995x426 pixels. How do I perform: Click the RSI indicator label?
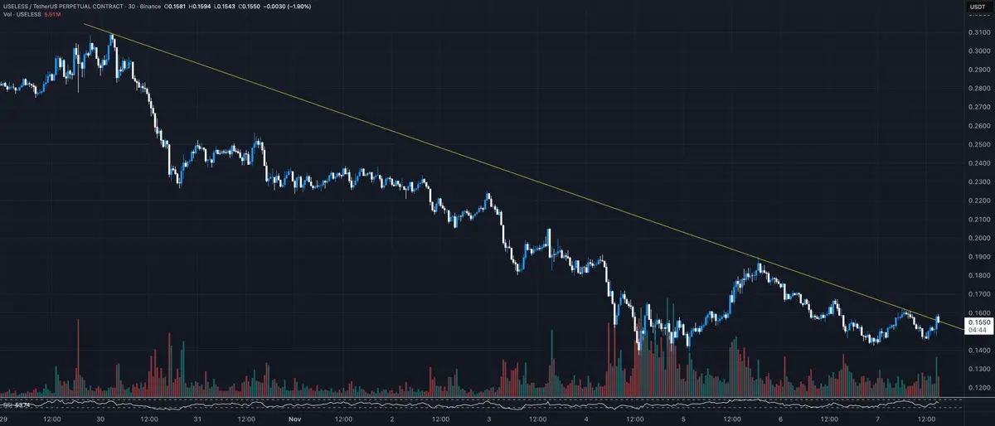pos(6,404)
